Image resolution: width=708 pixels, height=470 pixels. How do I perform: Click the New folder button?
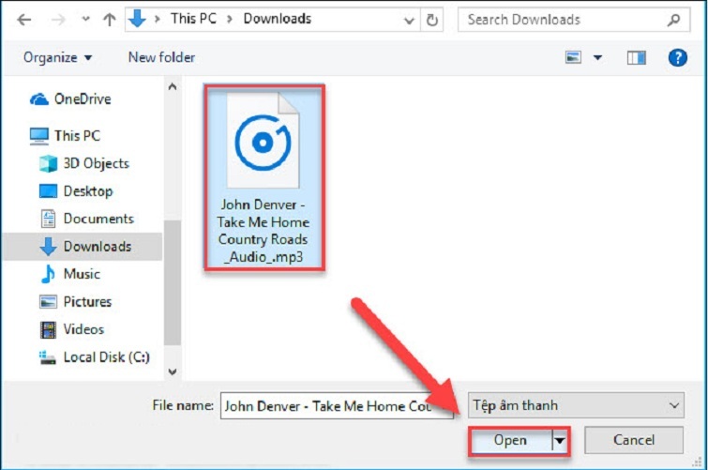pos(161,57)
